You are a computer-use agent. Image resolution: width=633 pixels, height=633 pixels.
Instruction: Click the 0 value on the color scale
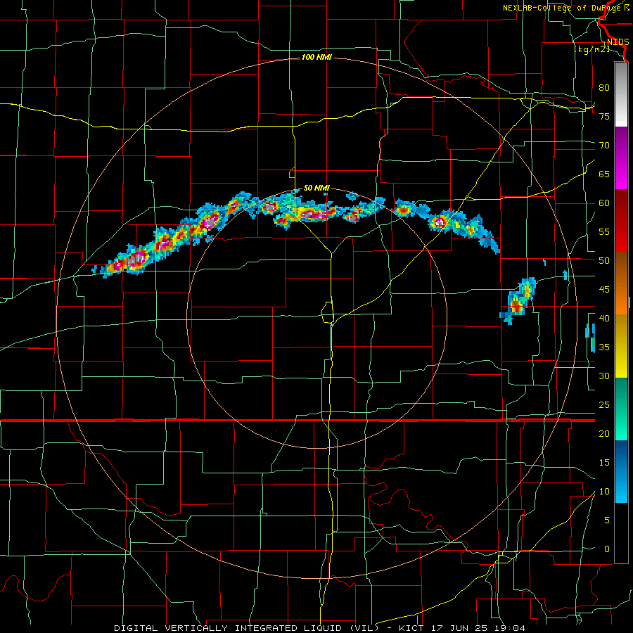click(607, 549)
